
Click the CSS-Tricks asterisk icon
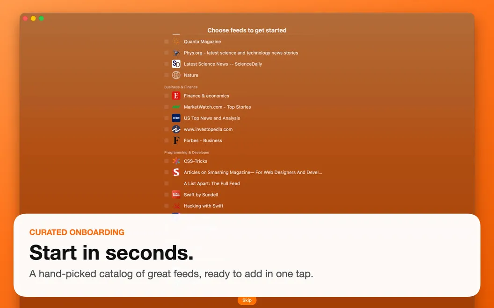pyautogui.click(x=176, y=161)
